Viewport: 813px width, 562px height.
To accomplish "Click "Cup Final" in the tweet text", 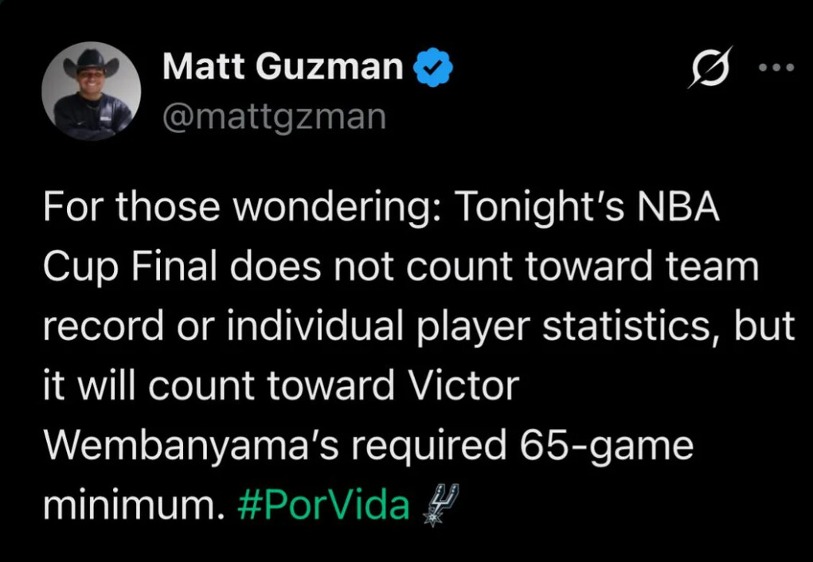I will tap(130, 268).
